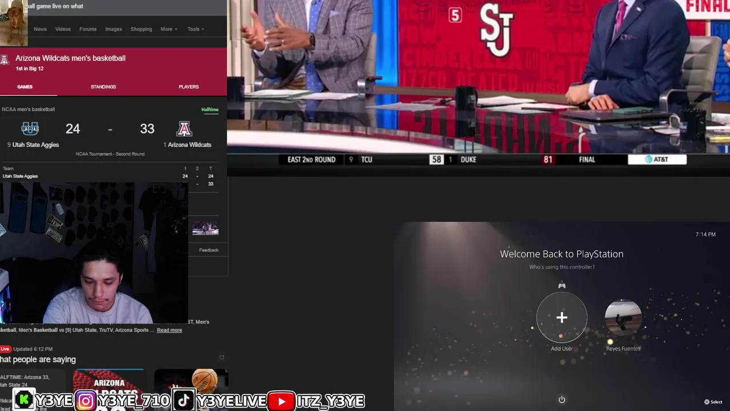Click the Utah State Aggies team name
The image size is (730, 411).
(35, 145)
